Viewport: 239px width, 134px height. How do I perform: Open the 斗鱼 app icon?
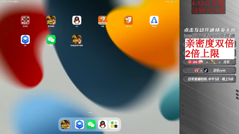coord(102,20)
